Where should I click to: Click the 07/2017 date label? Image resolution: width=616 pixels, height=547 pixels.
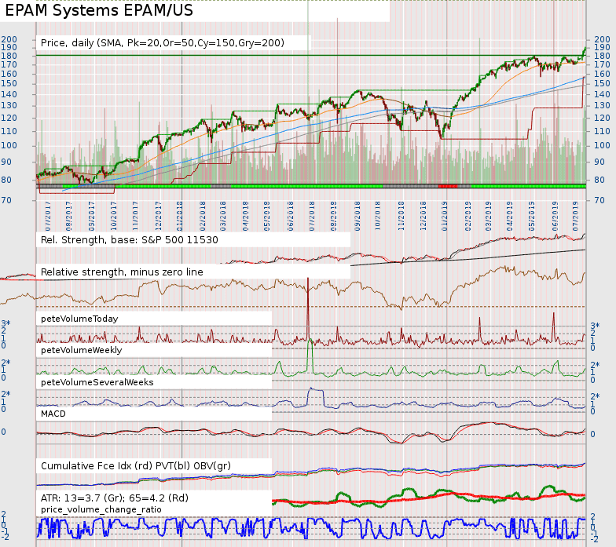47,217
